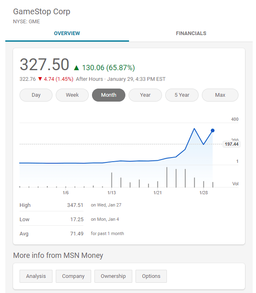
Task: Click the 197.44 previous close label
Action: coord(232,144)
